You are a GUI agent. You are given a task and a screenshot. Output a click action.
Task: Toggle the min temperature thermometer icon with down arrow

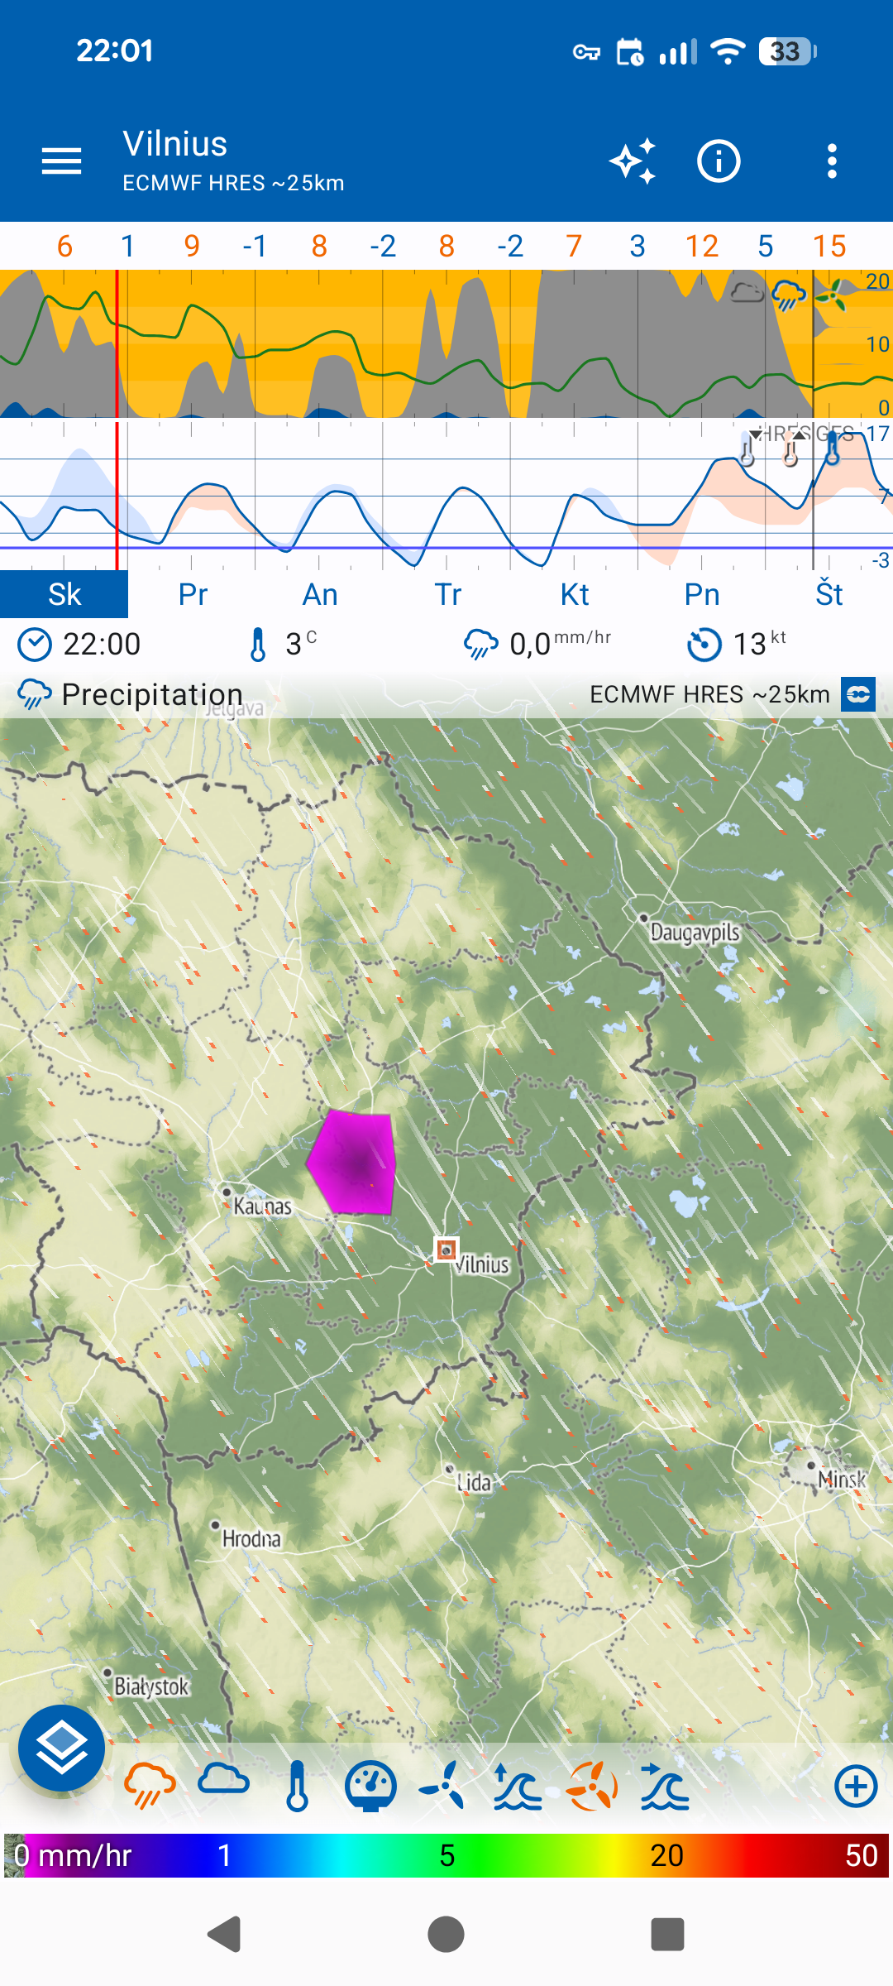click(747, 448)
